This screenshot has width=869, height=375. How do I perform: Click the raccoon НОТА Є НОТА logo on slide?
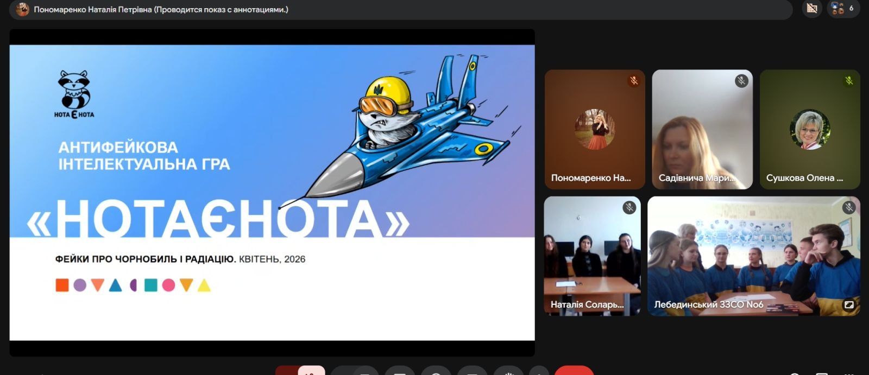(x=74, y=94)
